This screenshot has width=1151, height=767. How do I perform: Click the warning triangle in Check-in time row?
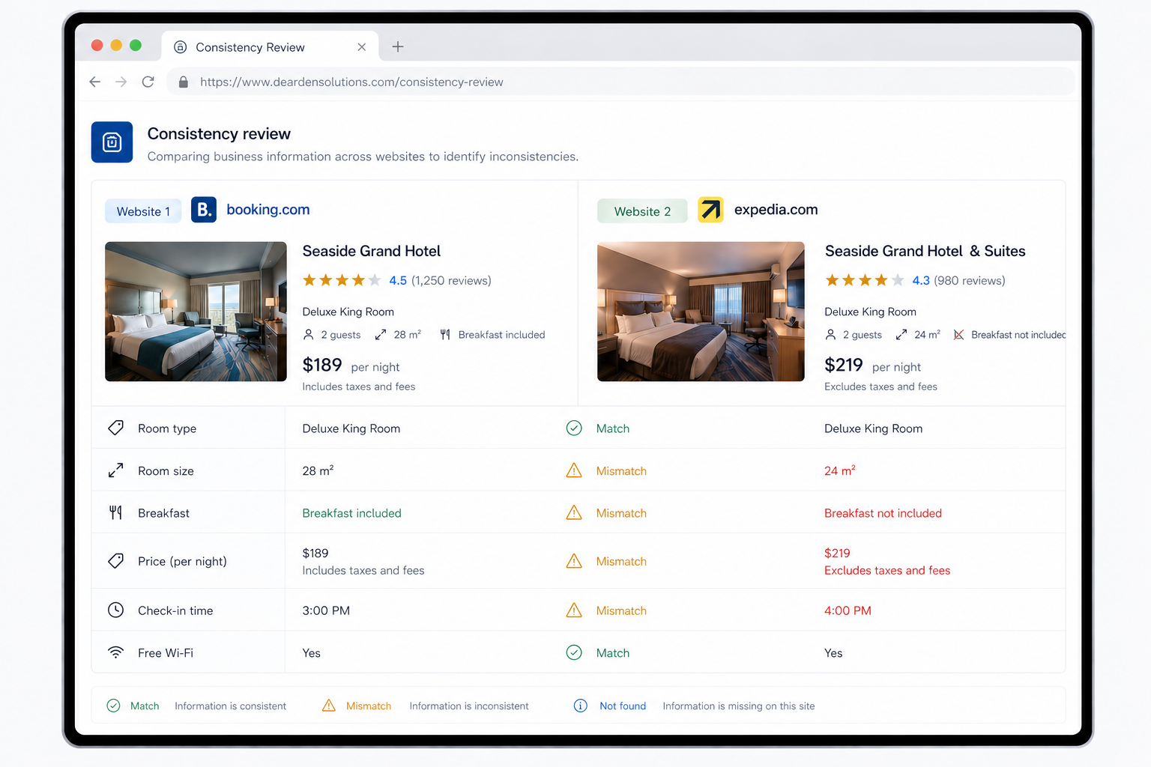pos(574,610)
